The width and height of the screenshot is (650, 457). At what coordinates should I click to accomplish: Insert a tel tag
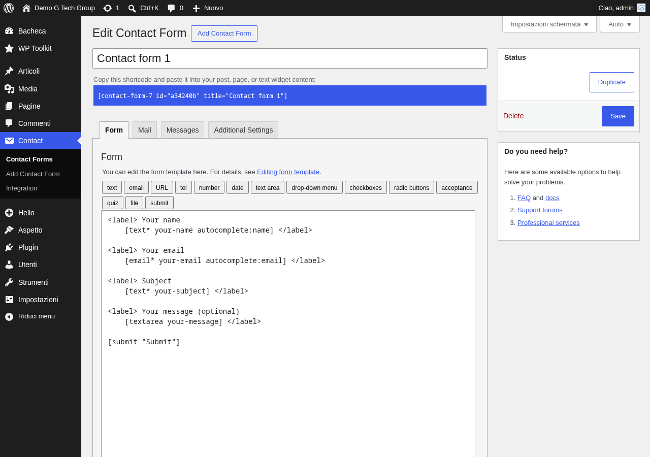[183, 187]
